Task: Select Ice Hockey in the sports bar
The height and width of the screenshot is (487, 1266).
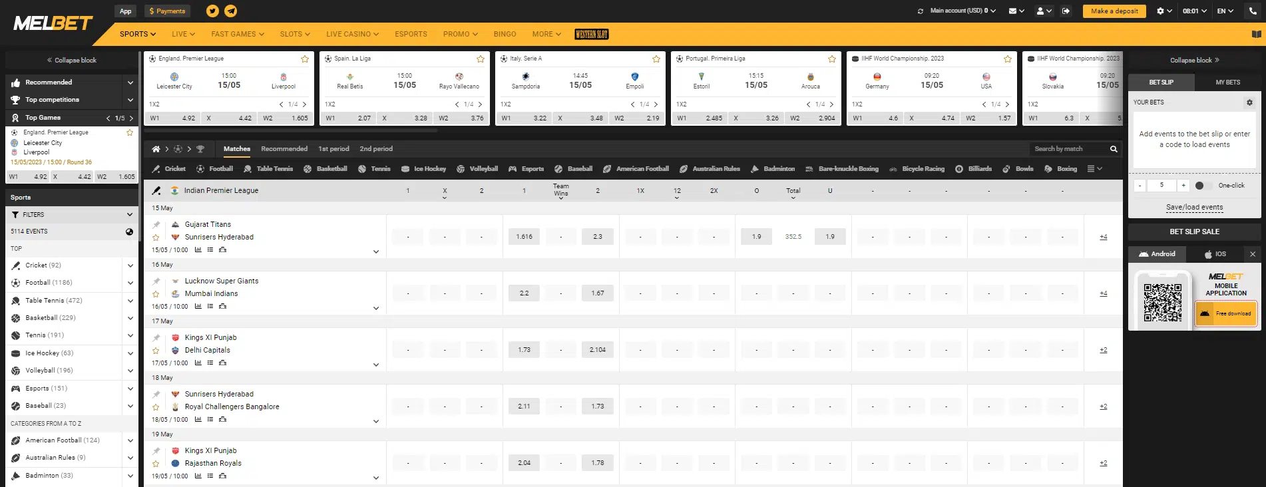Action: pos(423,169)
